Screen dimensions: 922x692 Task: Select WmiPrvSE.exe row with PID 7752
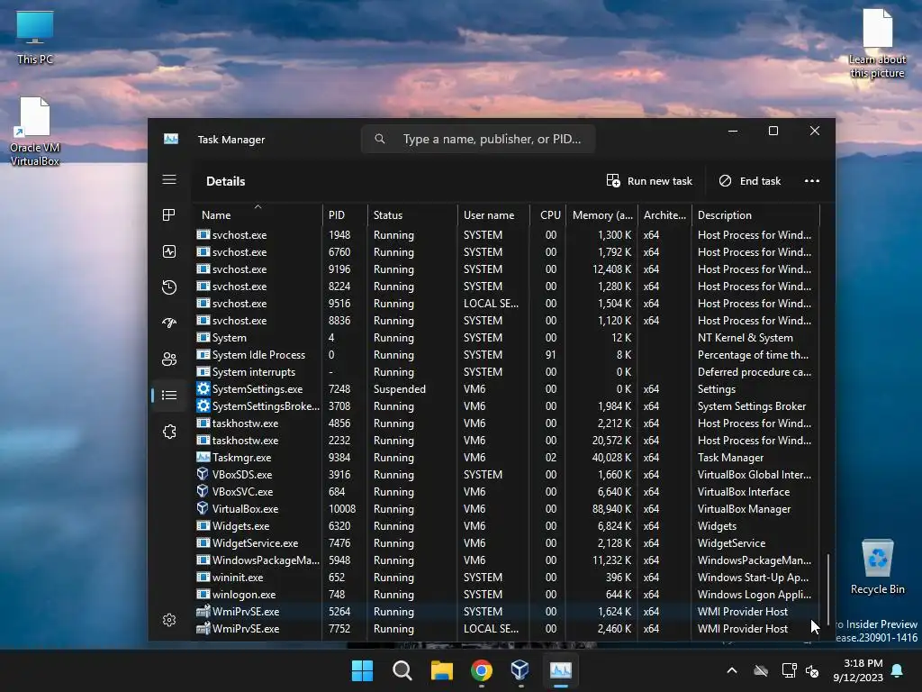[506, 628]
